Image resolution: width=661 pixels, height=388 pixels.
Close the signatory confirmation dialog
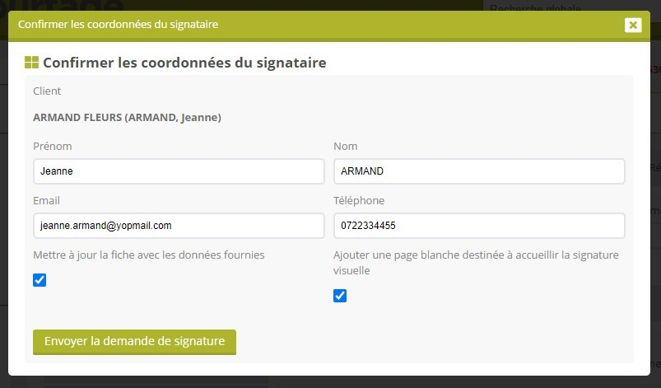click(x=632, y=25)
